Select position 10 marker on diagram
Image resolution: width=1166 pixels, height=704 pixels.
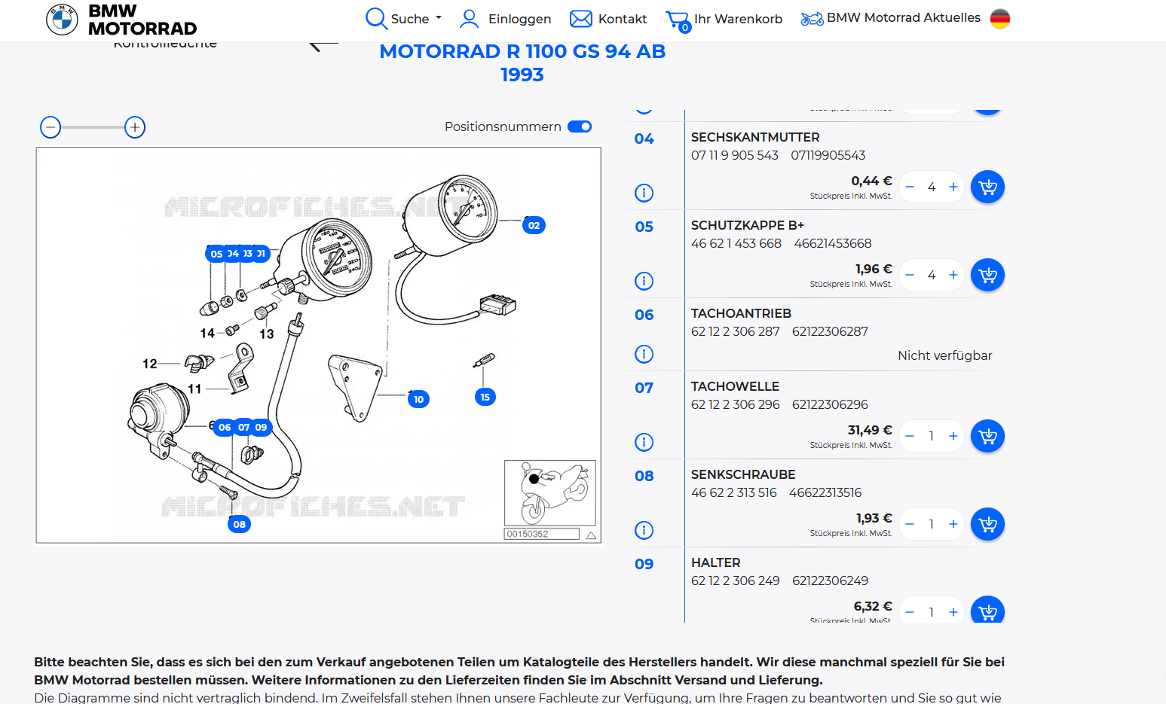418,399
